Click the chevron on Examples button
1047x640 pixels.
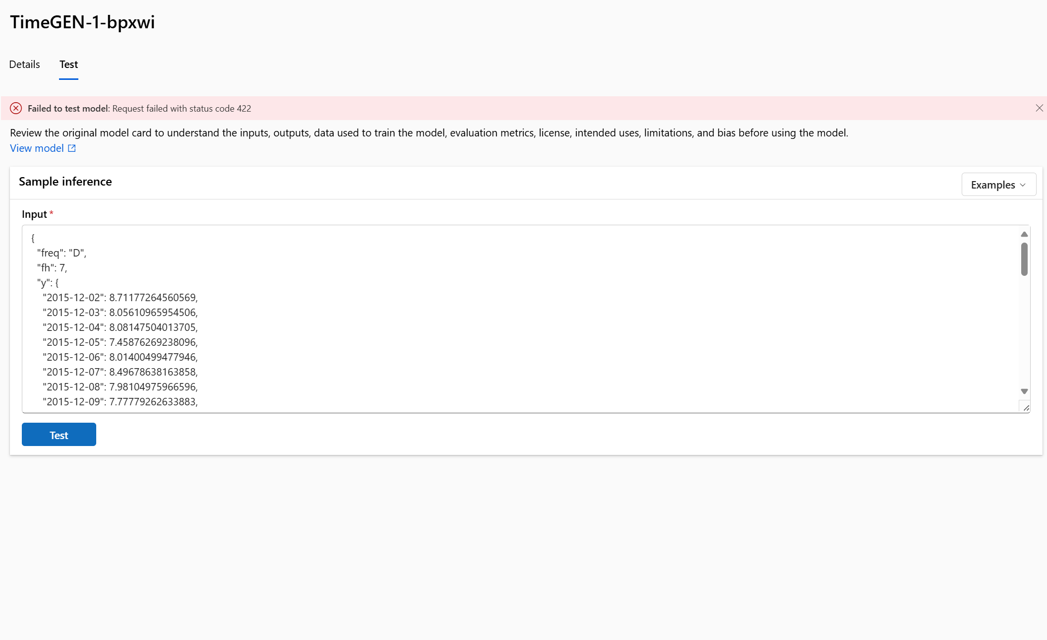click(x=1023, y=185)
